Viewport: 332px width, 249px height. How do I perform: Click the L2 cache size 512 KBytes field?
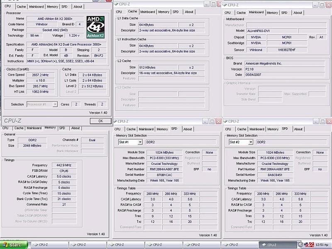click(158, 67)
